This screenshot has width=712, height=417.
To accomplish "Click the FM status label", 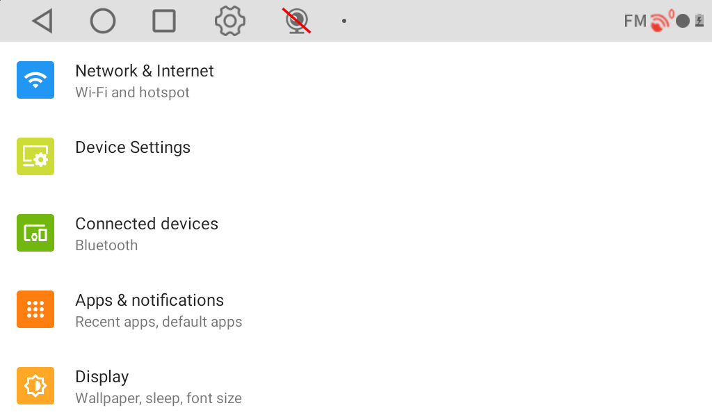I will click(x=635, y=21).
